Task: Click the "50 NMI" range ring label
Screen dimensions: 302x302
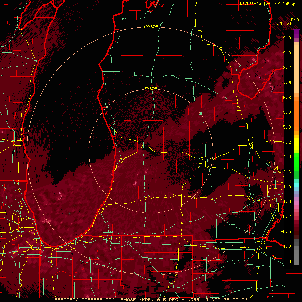Action: click(151, 89)
